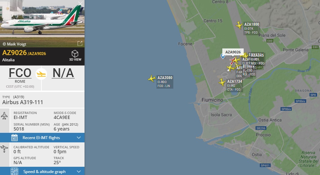This screenshot has width=320, height=175.
Task: Click the AZA9026 callout label on map
Action: click(233, 52)
